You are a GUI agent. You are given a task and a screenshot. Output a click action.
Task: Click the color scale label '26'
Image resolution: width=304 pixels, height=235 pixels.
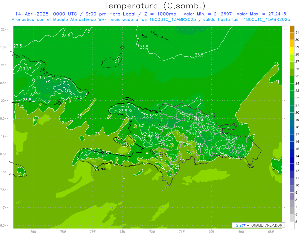[297, 69]
